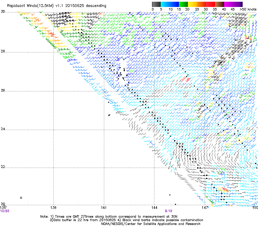
Task: Click the magenta-purple 40-50 knots legend swatch
Action: pyautogui.click(x=233, y=4)
